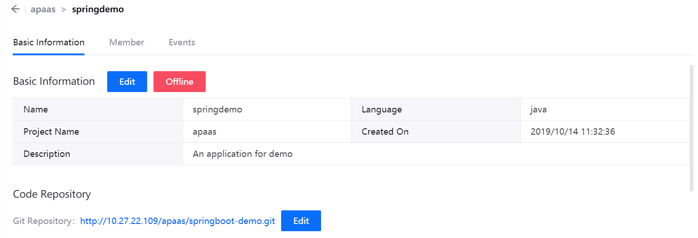
Task: Open the springboot-demo.git repository link
Action: (178, 221)
